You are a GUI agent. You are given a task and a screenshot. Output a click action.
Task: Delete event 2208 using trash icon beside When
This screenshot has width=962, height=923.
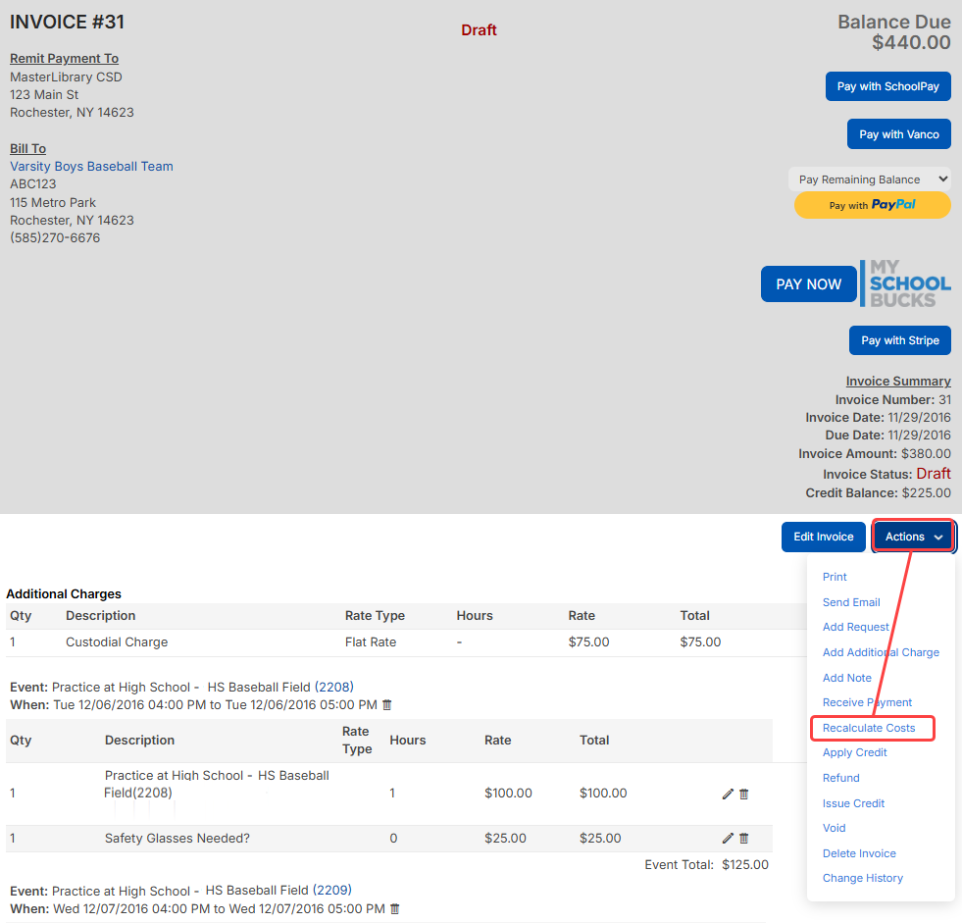(386, 705)
